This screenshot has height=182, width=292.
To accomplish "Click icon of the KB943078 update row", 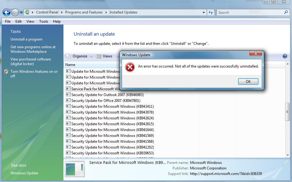I will click(68, 112).
